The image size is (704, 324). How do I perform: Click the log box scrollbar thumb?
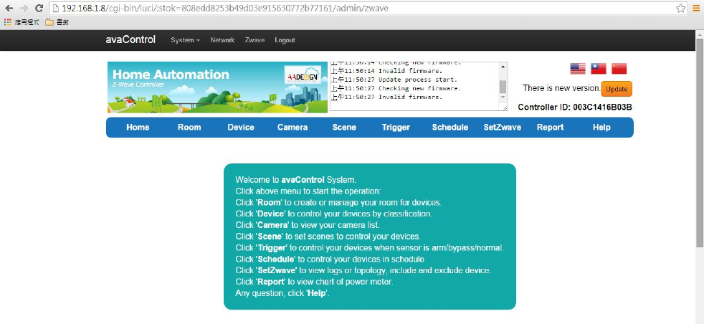(503, 87)
